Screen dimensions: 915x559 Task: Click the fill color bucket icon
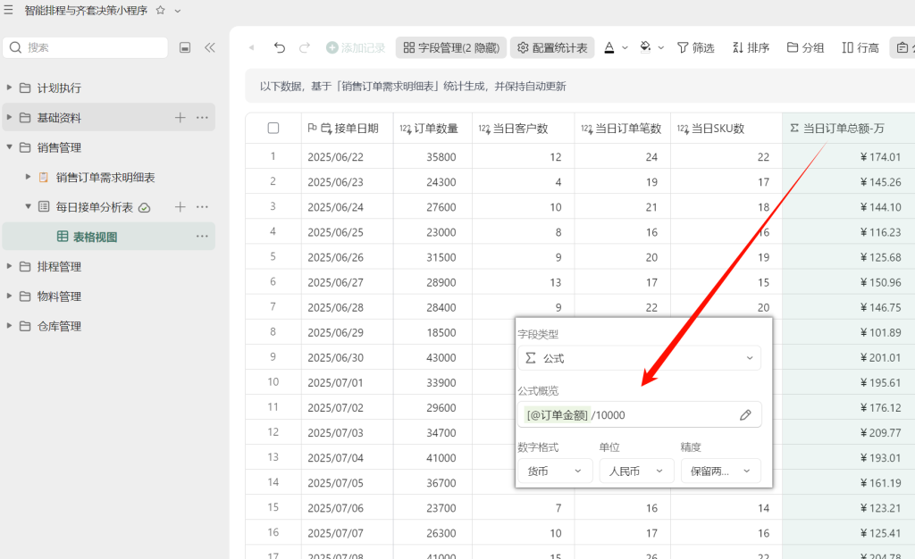pos(645,47)
